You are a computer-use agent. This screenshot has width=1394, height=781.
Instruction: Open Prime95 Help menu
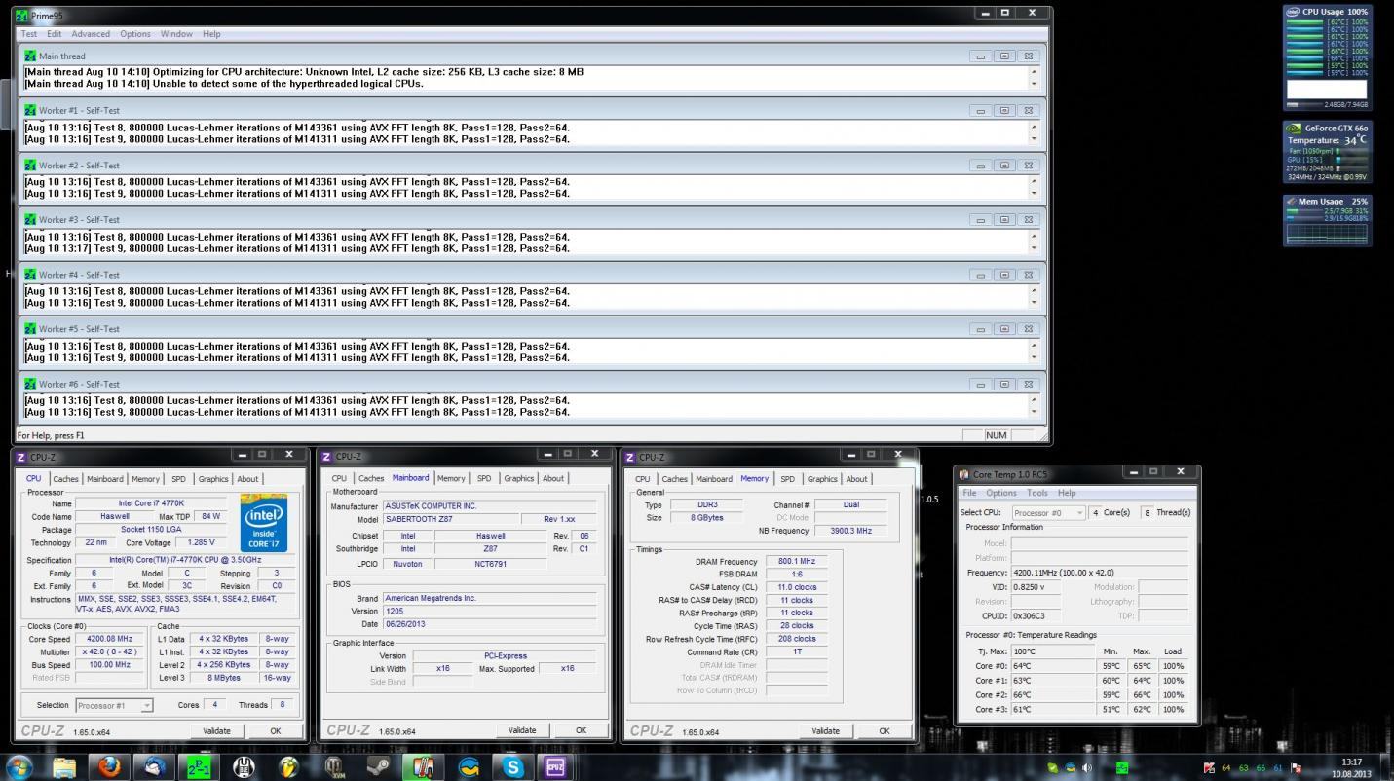point(211,34)
